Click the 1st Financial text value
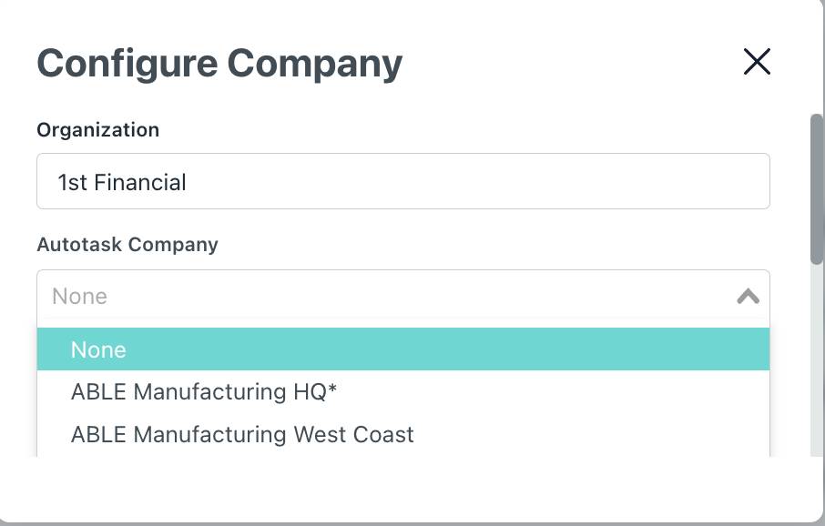 click(122, 182)
